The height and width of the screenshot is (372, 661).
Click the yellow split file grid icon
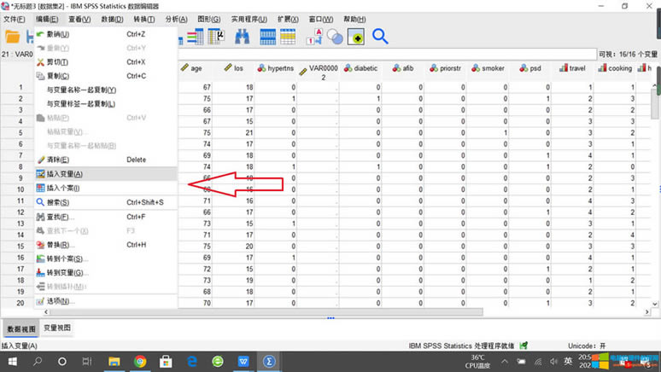[x=288, y=37]
